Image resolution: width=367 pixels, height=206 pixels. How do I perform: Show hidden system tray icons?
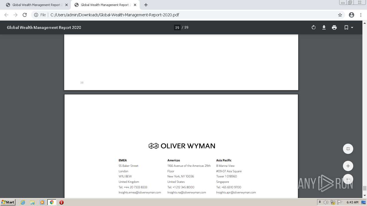[320, 202]
